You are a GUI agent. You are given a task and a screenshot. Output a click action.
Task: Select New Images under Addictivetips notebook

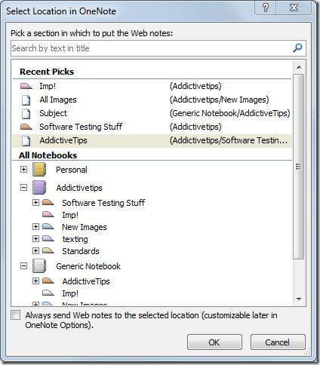[x=85, y=227]
